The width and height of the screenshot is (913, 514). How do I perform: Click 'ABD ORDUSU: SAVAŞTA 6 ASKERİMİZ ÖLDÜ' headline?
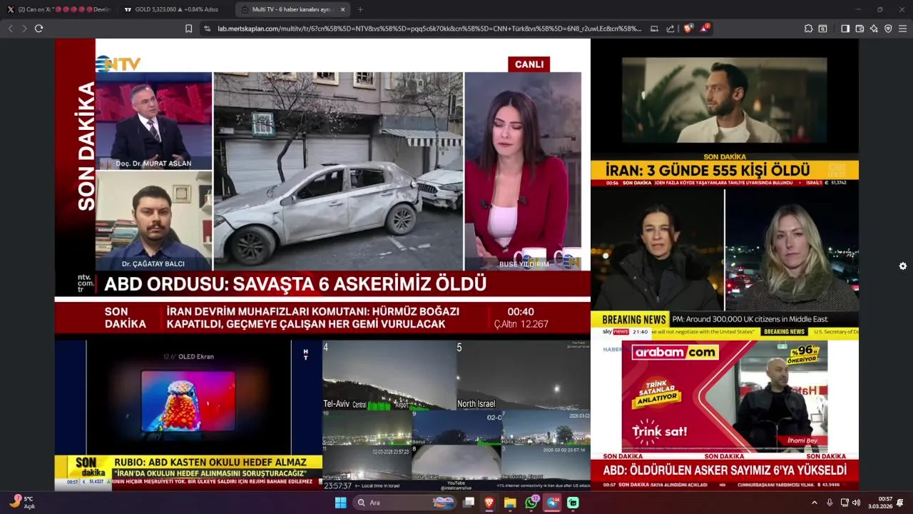click(295, 284)
